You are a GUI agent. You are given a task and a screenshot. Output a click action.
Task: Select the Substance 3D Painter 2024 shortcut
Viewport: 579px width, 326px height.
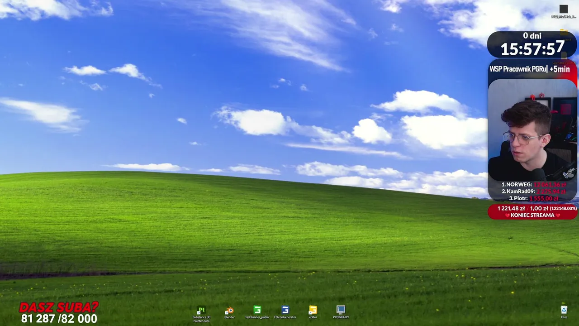(x=201, y=314)
